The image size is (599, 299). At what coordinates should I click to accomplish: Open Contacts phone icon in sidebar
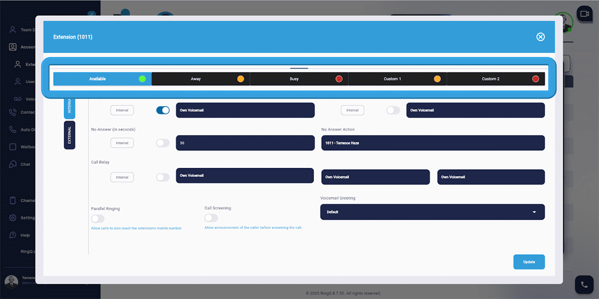(13, 112)
